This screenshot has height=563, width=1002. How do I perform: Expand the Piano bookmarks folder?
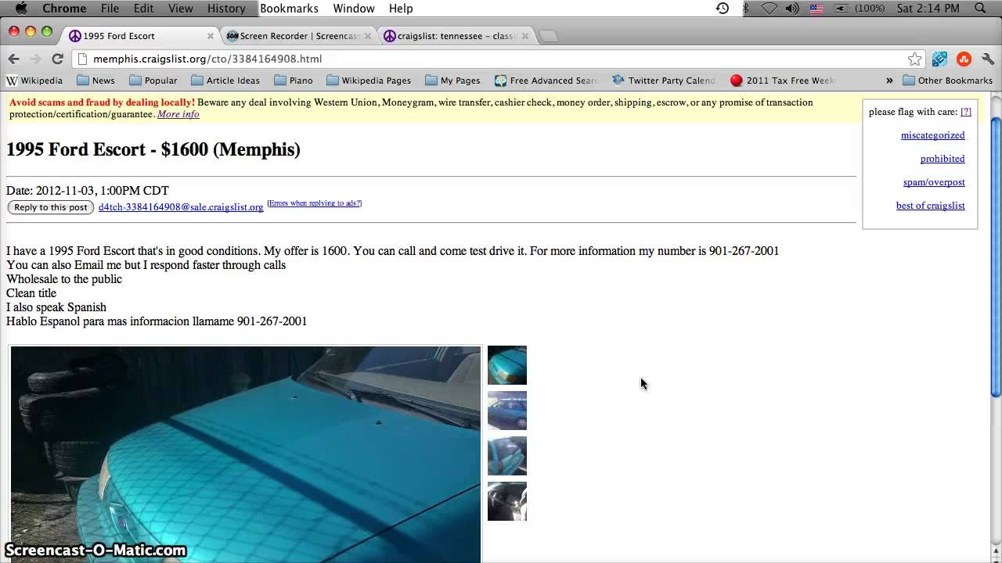pos(294,81)
